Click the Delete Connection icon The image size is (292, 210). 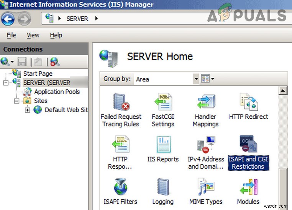55,62
